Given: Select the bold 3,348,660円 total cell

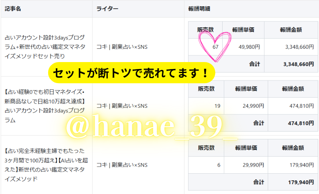Looking at the screenshot, I should (x=291, y=64).
